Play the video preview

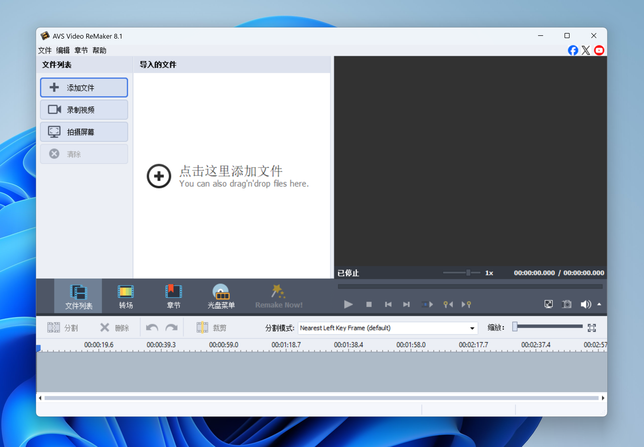[x=348, y=304]
